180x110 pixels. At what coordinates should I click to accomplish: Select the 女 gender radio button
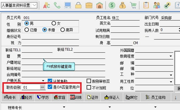coord(54,23)
